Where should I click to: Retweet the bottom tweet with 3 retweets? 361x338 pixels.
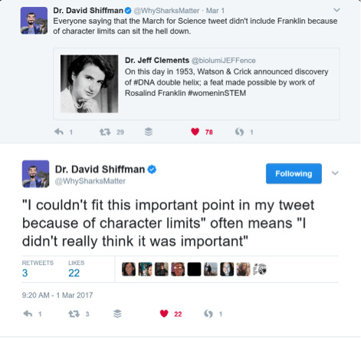pyautogui.click(x=74, y=313)
